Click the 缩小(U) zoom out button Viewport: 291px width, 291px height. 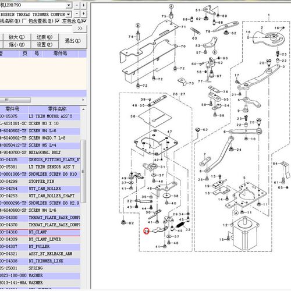click(x=17, y=44)
